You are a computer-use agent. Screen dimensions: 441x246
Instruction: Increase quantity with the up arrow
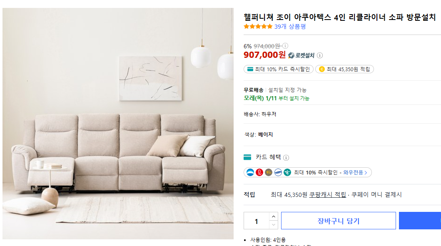tap(274, 216)
